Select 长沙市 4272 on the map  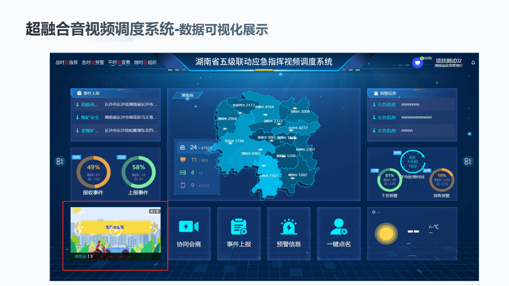coord(298,128)
